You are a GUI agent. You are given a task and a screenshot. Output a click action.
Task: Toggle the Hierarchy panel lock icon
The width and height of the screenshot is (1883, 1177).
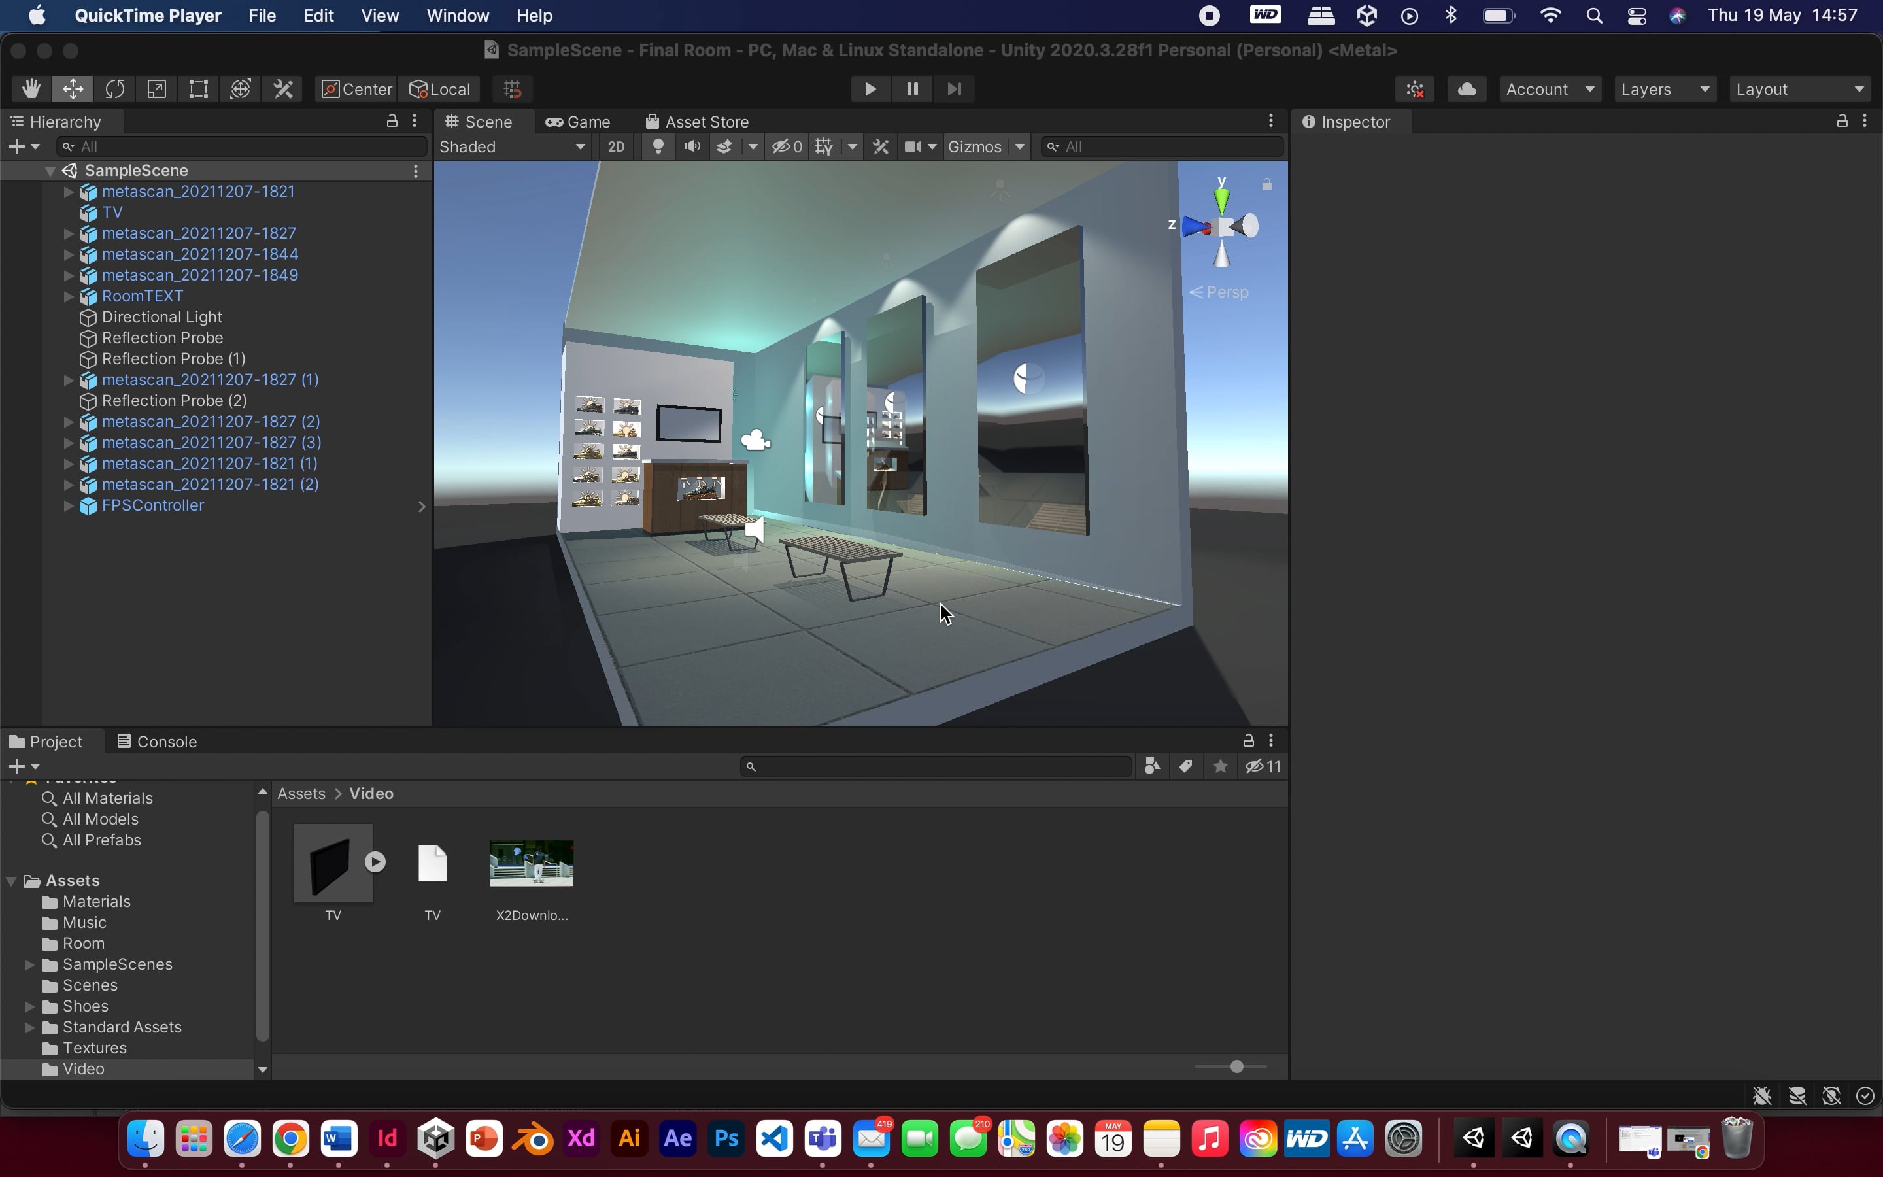pyautogui.click(x=392, y=121)
